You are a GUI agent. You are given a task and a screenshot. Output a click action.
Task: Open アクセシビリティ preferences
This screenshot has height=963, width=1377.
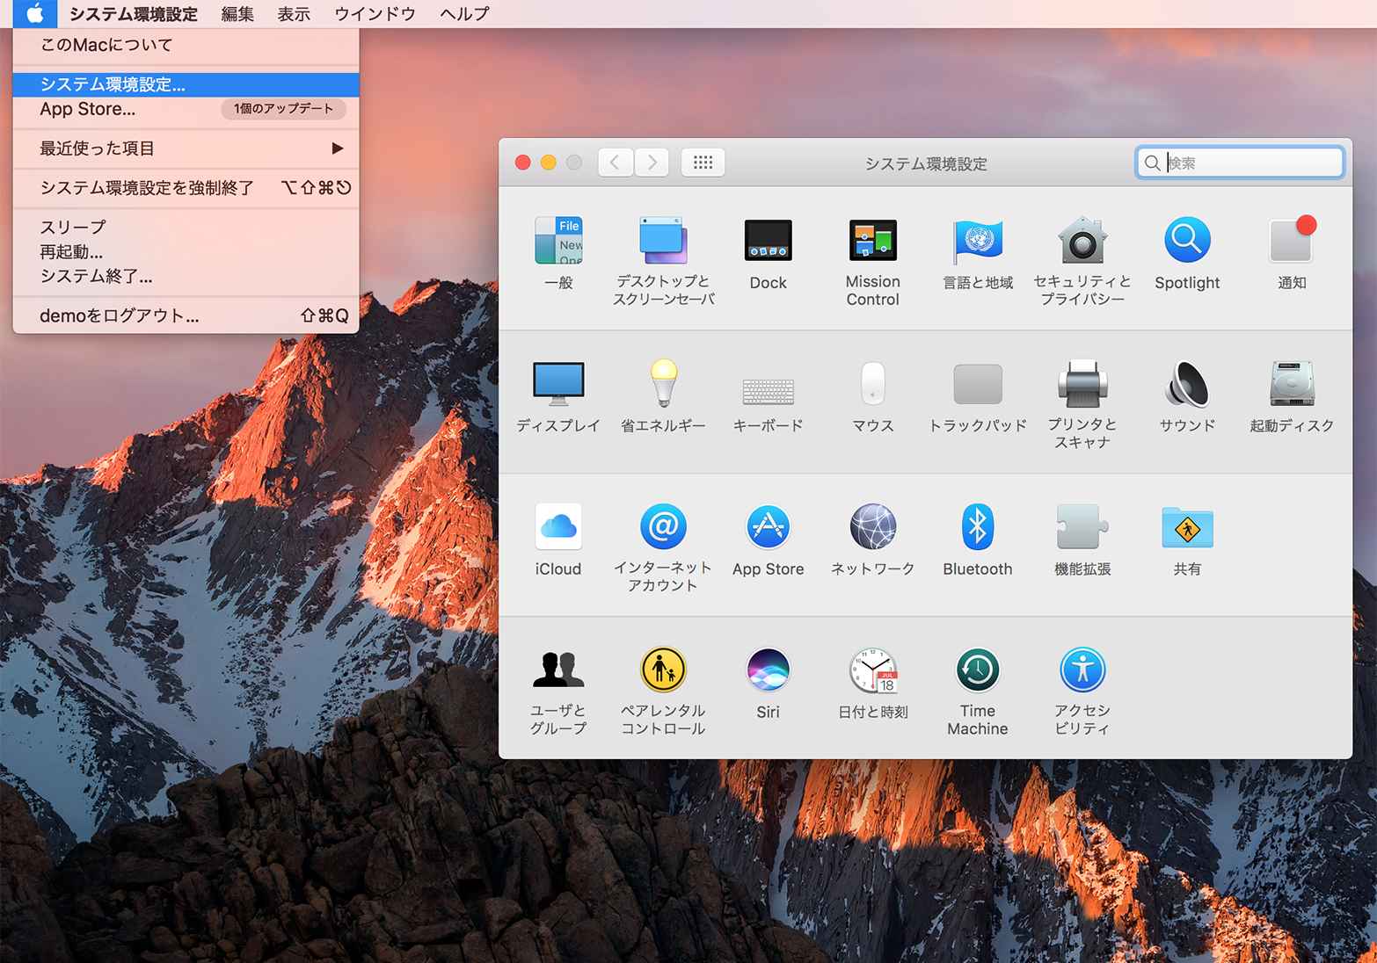(1082, 670)
